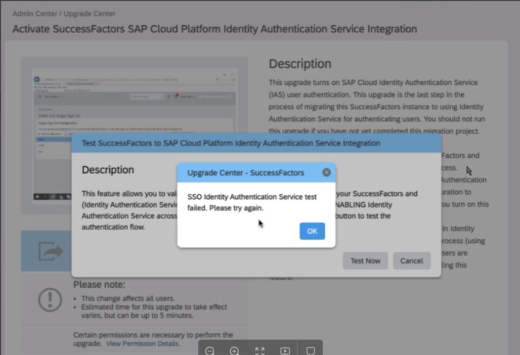520x355 pixels.
Task: Click the exclamation note icon
Action: point(50,300)
